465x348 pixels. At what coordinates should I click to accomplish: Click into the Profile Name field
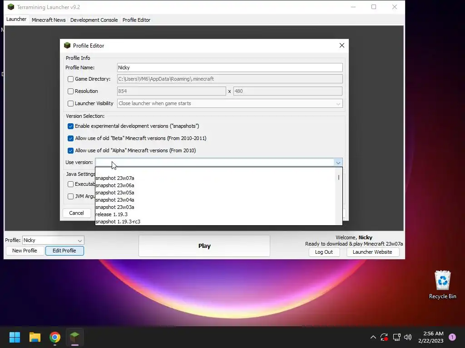230,68
